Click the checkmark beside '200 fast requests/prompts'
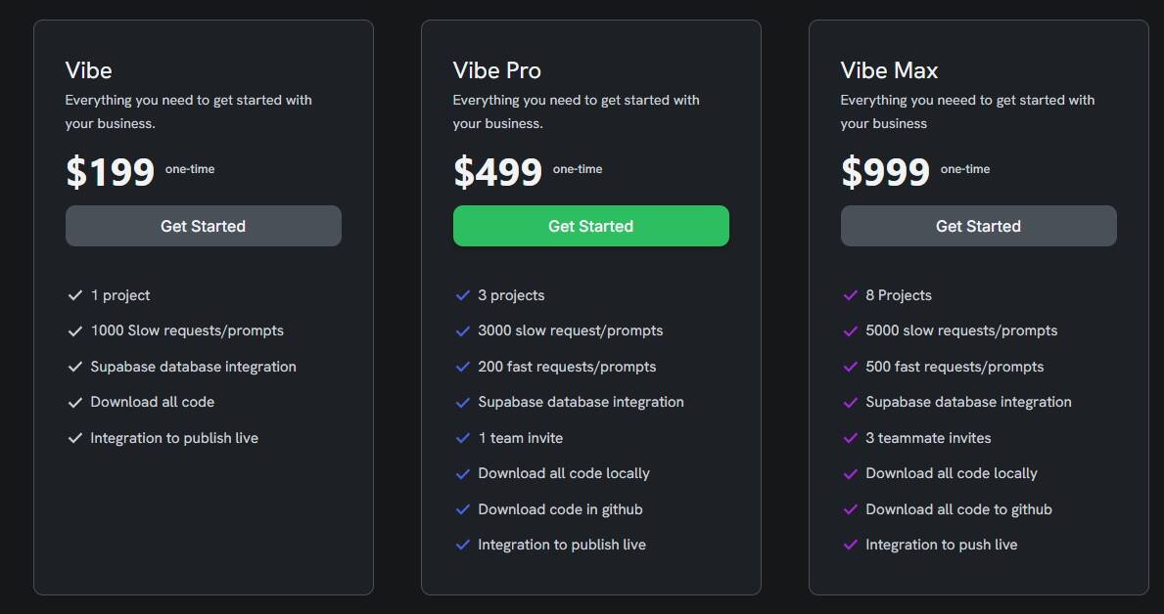 462,366
